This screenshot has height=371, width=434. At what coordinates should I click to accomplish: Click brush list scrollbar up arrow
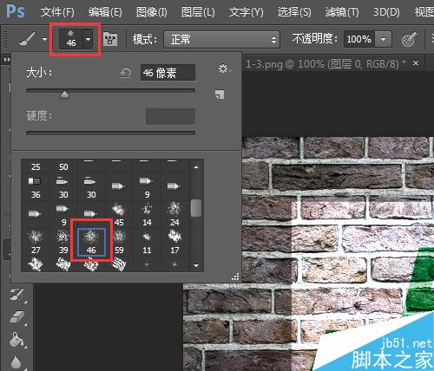pos(196,167)
